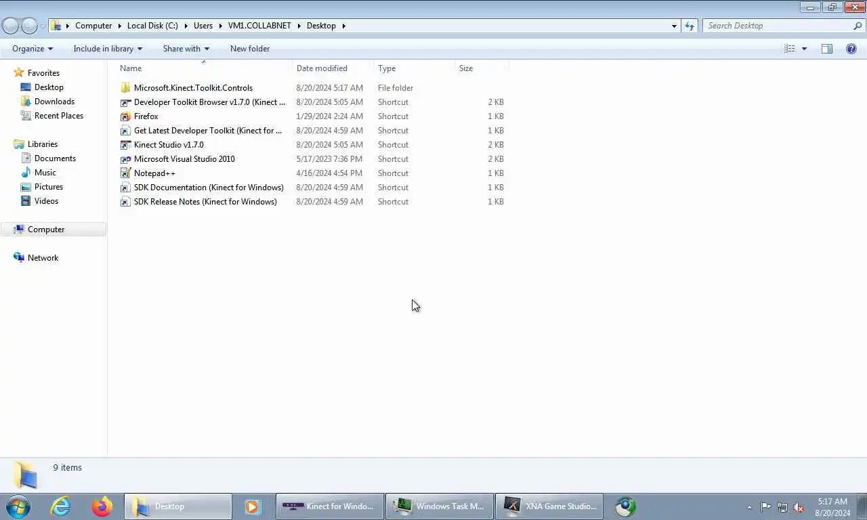Open the address bar previous locations dropdown
Screen dimensions: 867x520
click(674, 26)
